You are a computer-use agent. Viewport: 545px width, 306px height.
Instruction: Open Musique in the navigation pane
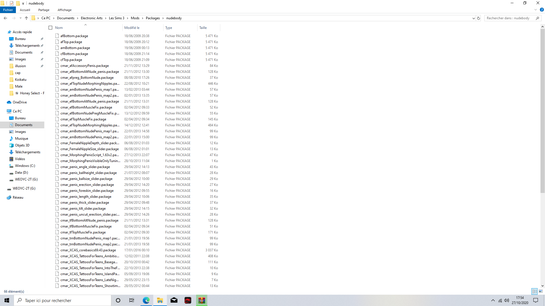21,139
